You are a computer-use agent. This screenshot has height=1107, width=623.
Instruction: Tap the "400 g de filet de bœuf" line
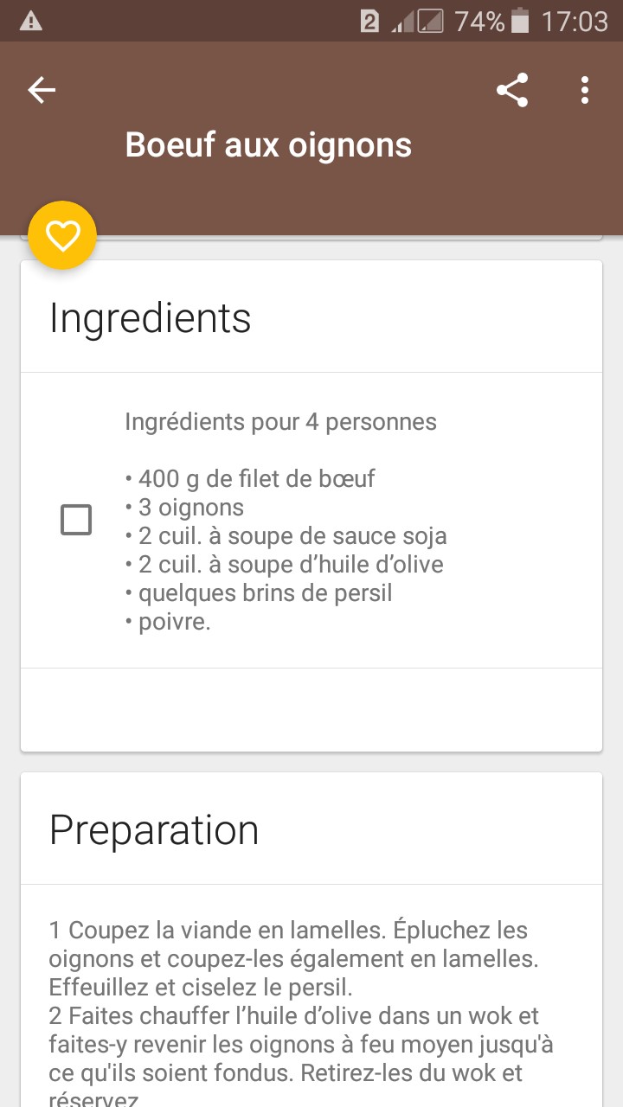(x=256, y=478)
